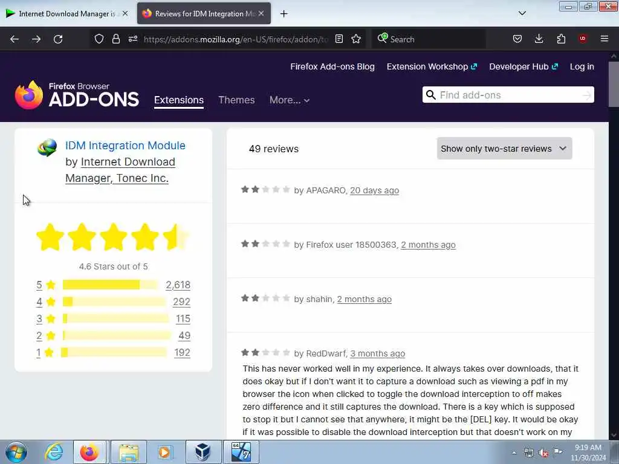The width and height of the screenshot is (619, 464).
Task: Go back using the browser back arrow
Action: [x=15, y=39]
